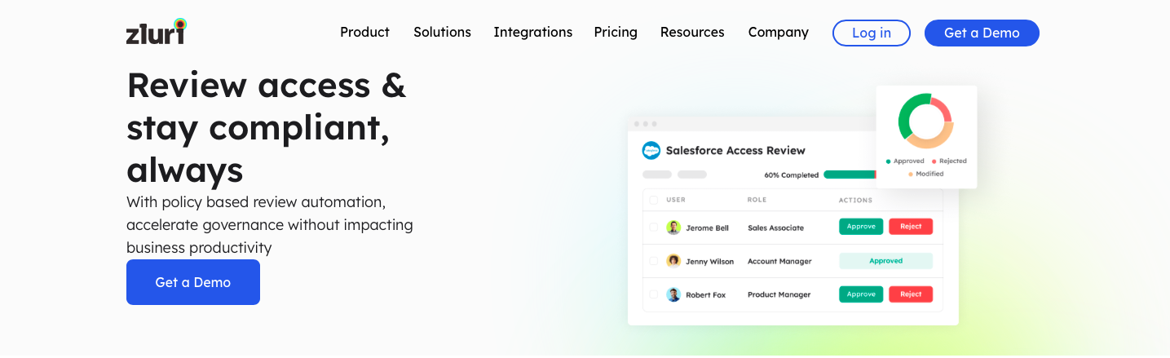Click the ROLE column header
1170x358 pixels.
pyautogui.click(x=757, y=200)
